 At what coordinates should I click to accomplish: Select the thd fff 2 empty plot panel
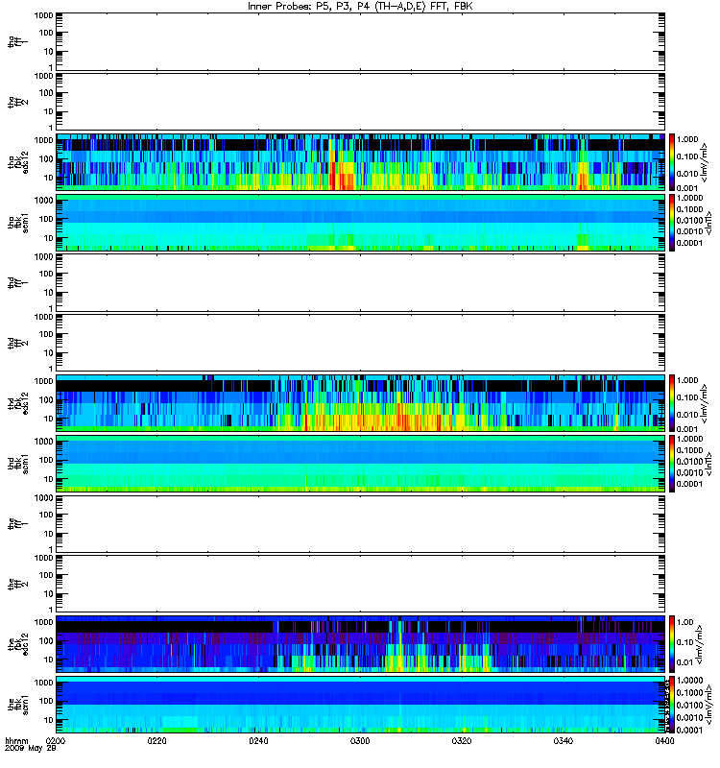[x=361, y=343]
